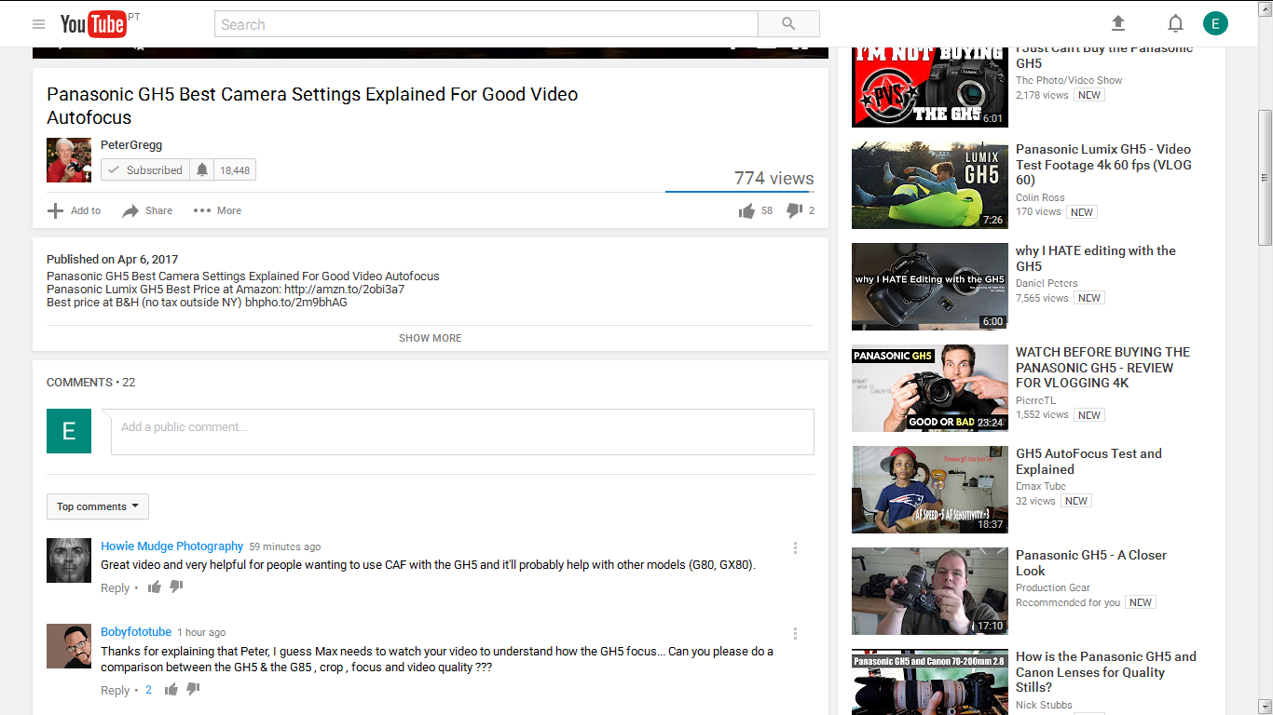Open Bobyfototube comment options menu
Screen dimensions: 1273x715
pyautogui.click(x=795, y=633)
